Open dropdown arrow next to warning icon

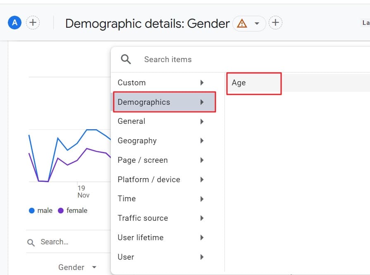point(257,24)
